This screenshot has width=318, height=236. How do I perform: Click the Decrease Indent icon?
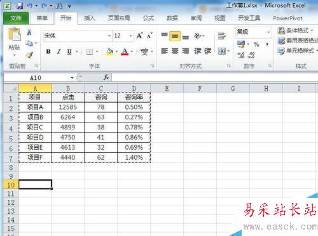(x=198, y=51)
